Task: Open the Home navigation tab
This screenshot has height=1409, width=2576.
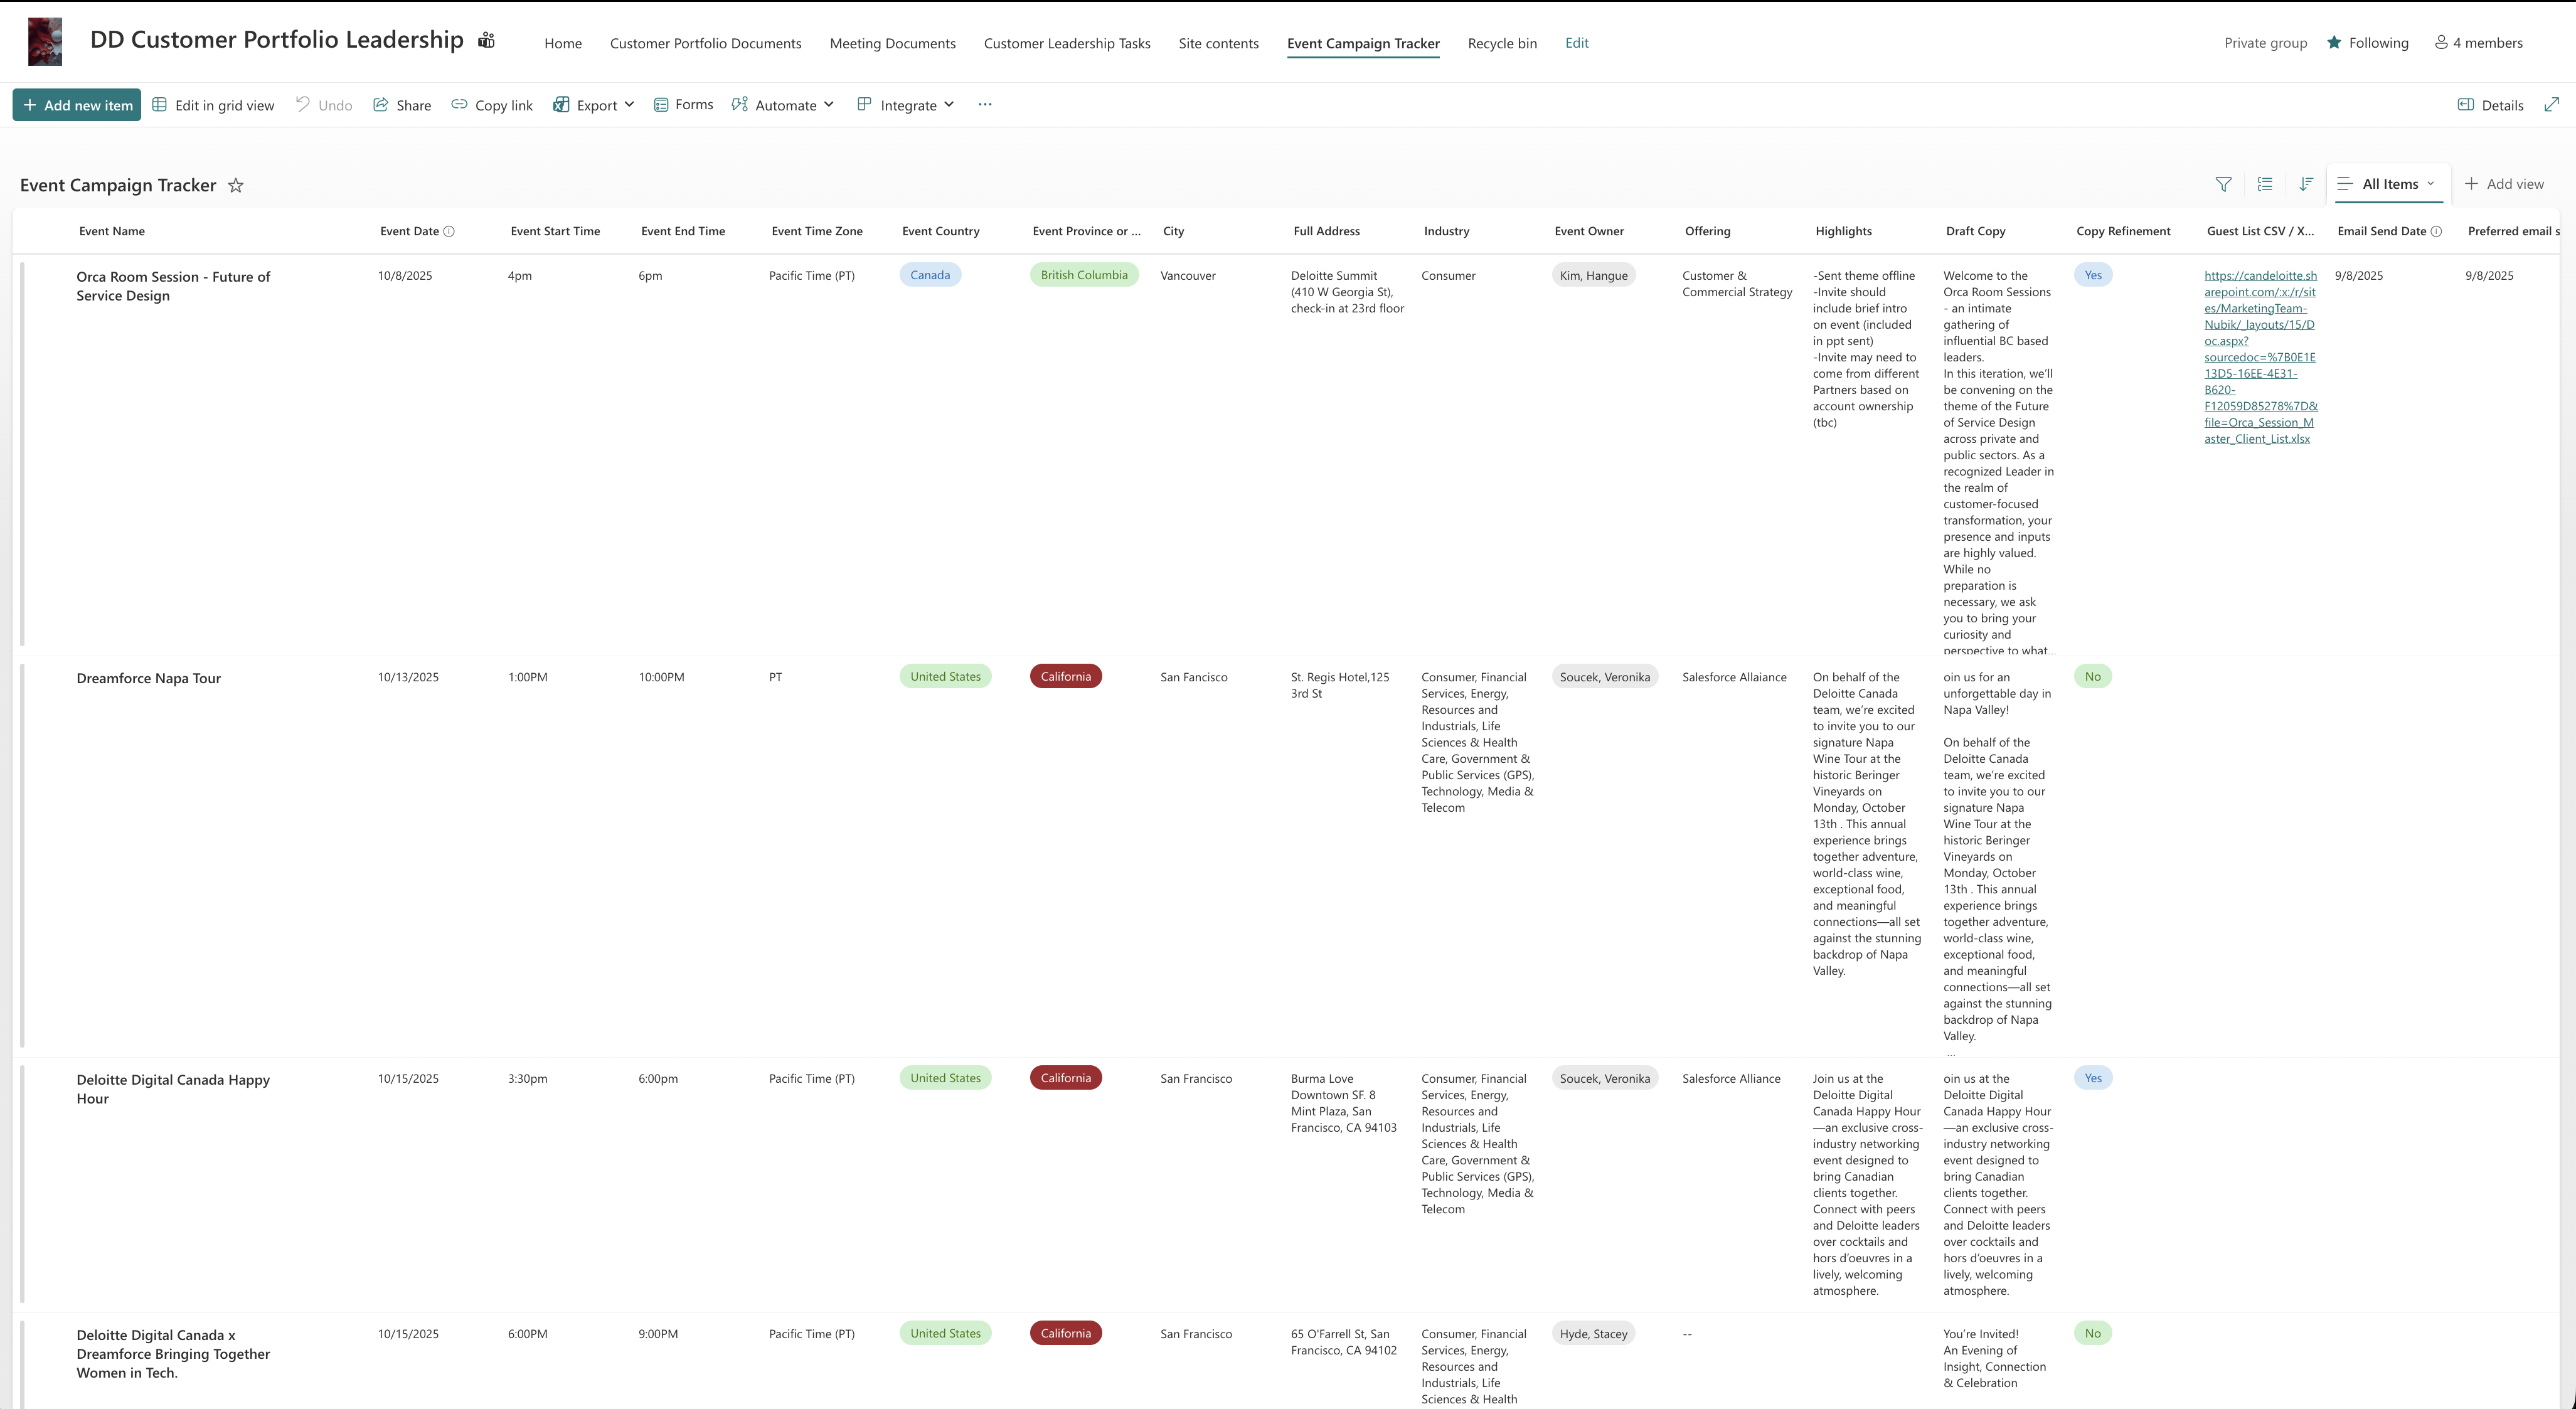Action: 563,43
